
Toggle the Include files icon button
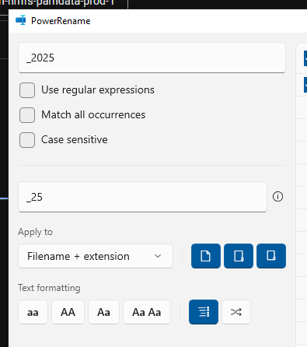click(x=206, y=256)
